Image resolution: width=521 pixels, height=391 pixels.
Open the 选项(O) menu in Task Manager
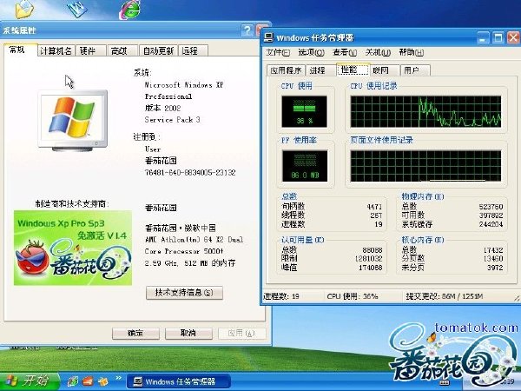coord(311,52)
